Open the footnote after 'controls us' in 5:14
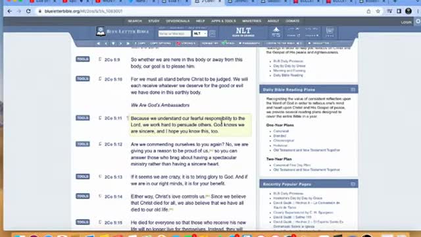The width and height of the screenshot is (421, 237). [x=208, y=196]
